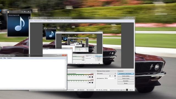
Task: Remove scene transition with minus icon
Action: [x=112, y=76]
